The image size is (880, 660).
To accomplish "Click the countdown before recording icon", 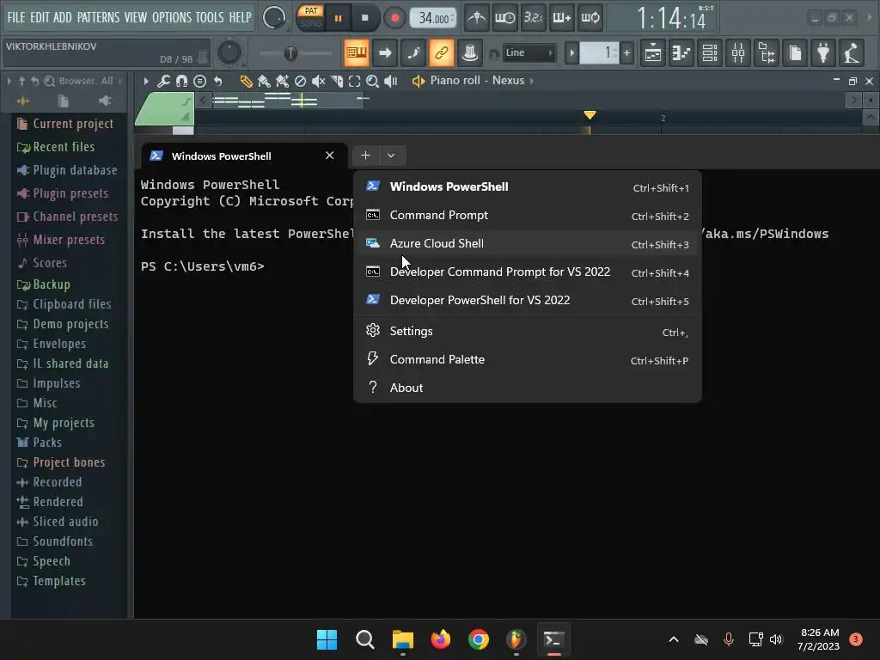I will coord(533,18).
